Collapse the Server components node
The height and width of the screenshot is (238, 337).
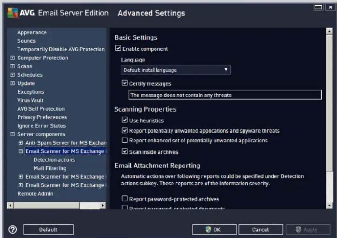tap(12, 134)
